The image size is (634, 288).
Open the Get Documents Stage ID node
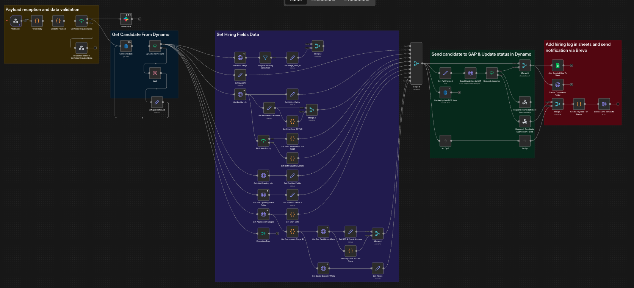click(292, 232)
